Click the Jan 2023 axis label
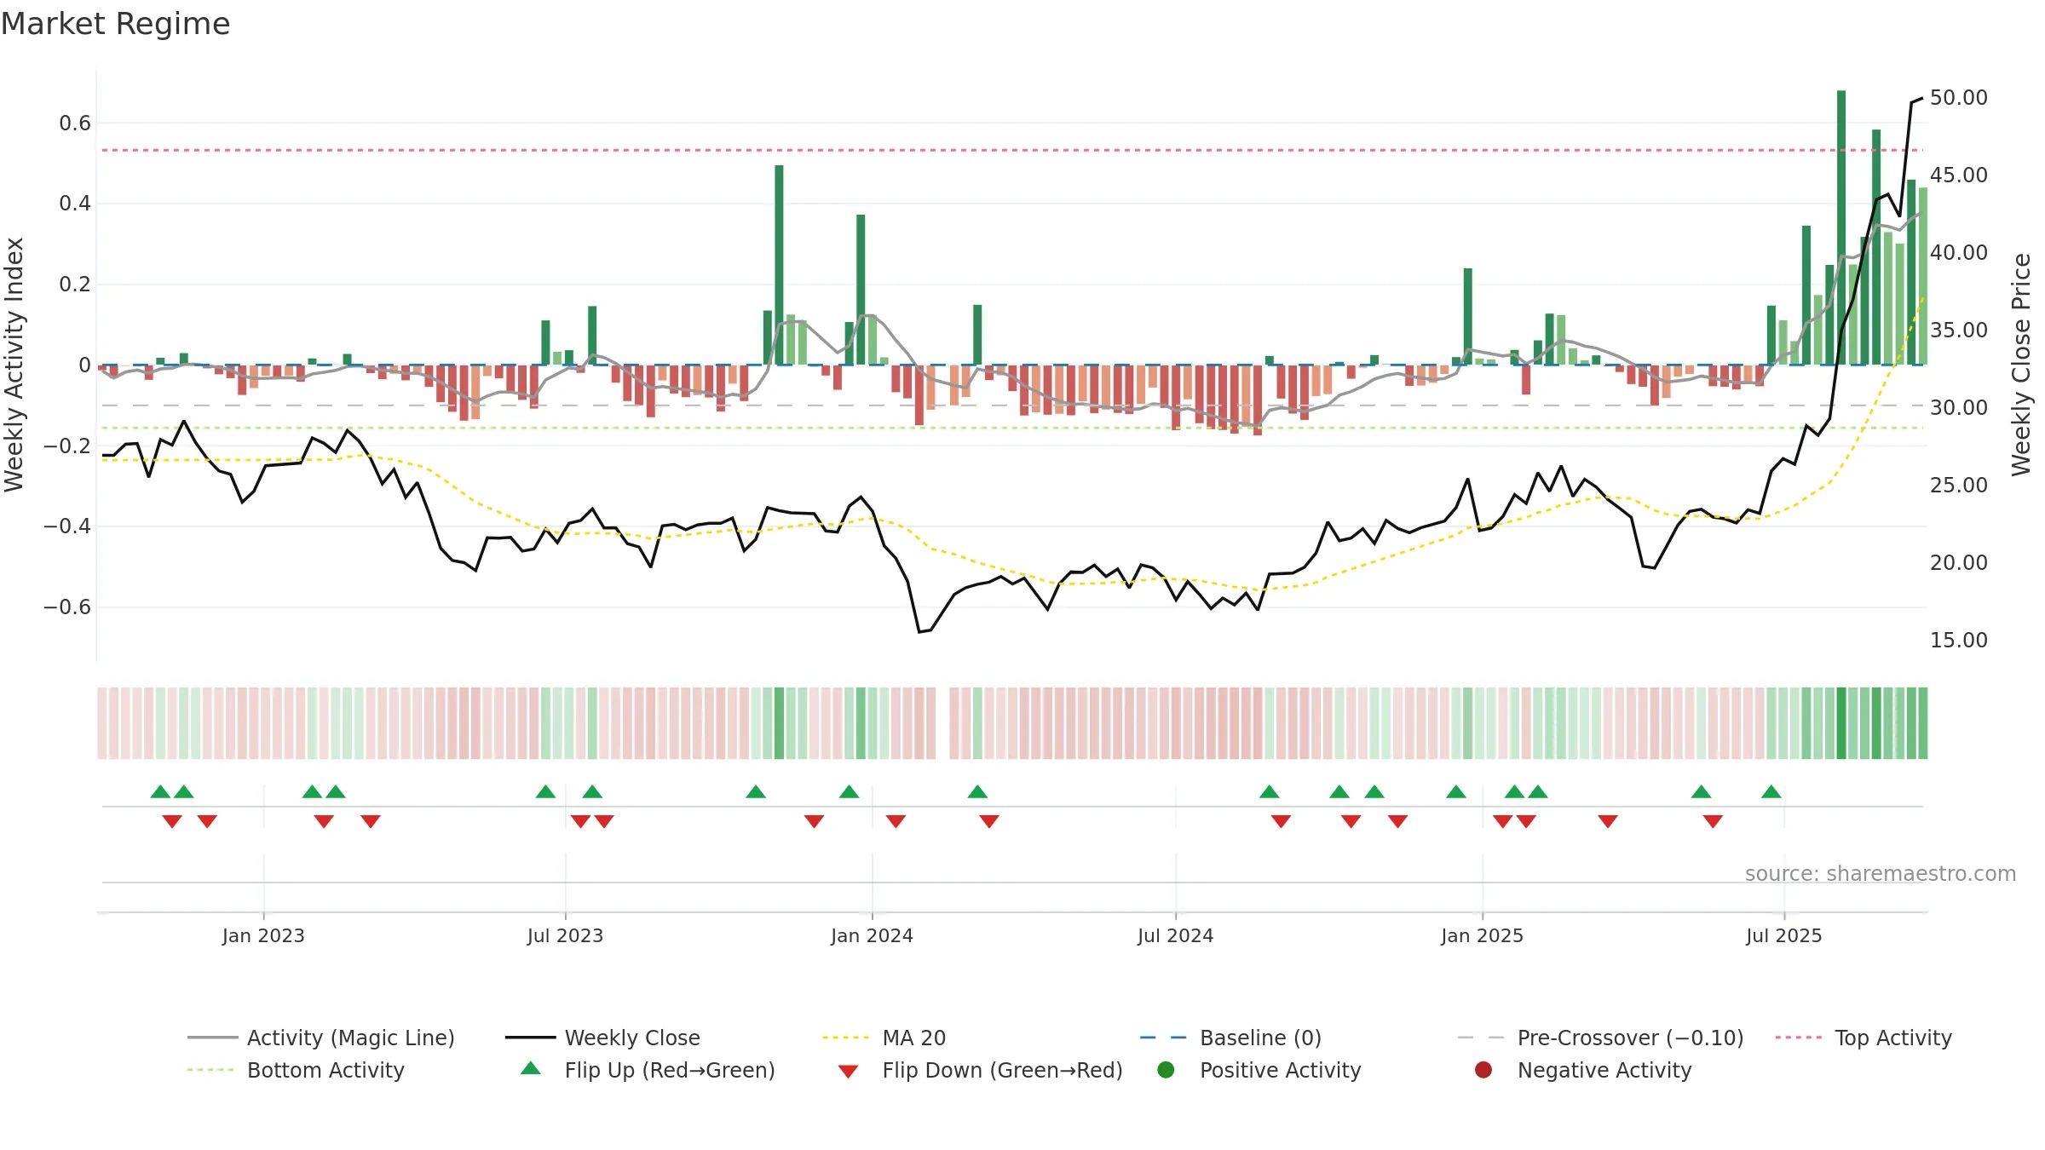 click(x=263, y=935)
